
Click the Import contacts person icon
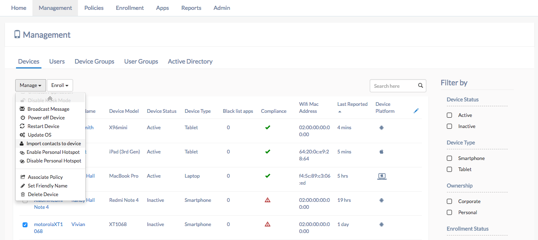[22, 144]
